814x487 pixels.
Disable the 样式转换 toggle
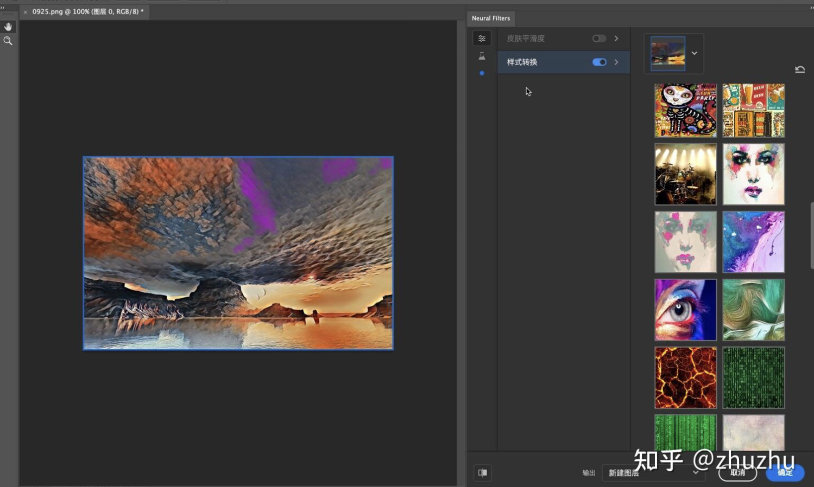599,62
